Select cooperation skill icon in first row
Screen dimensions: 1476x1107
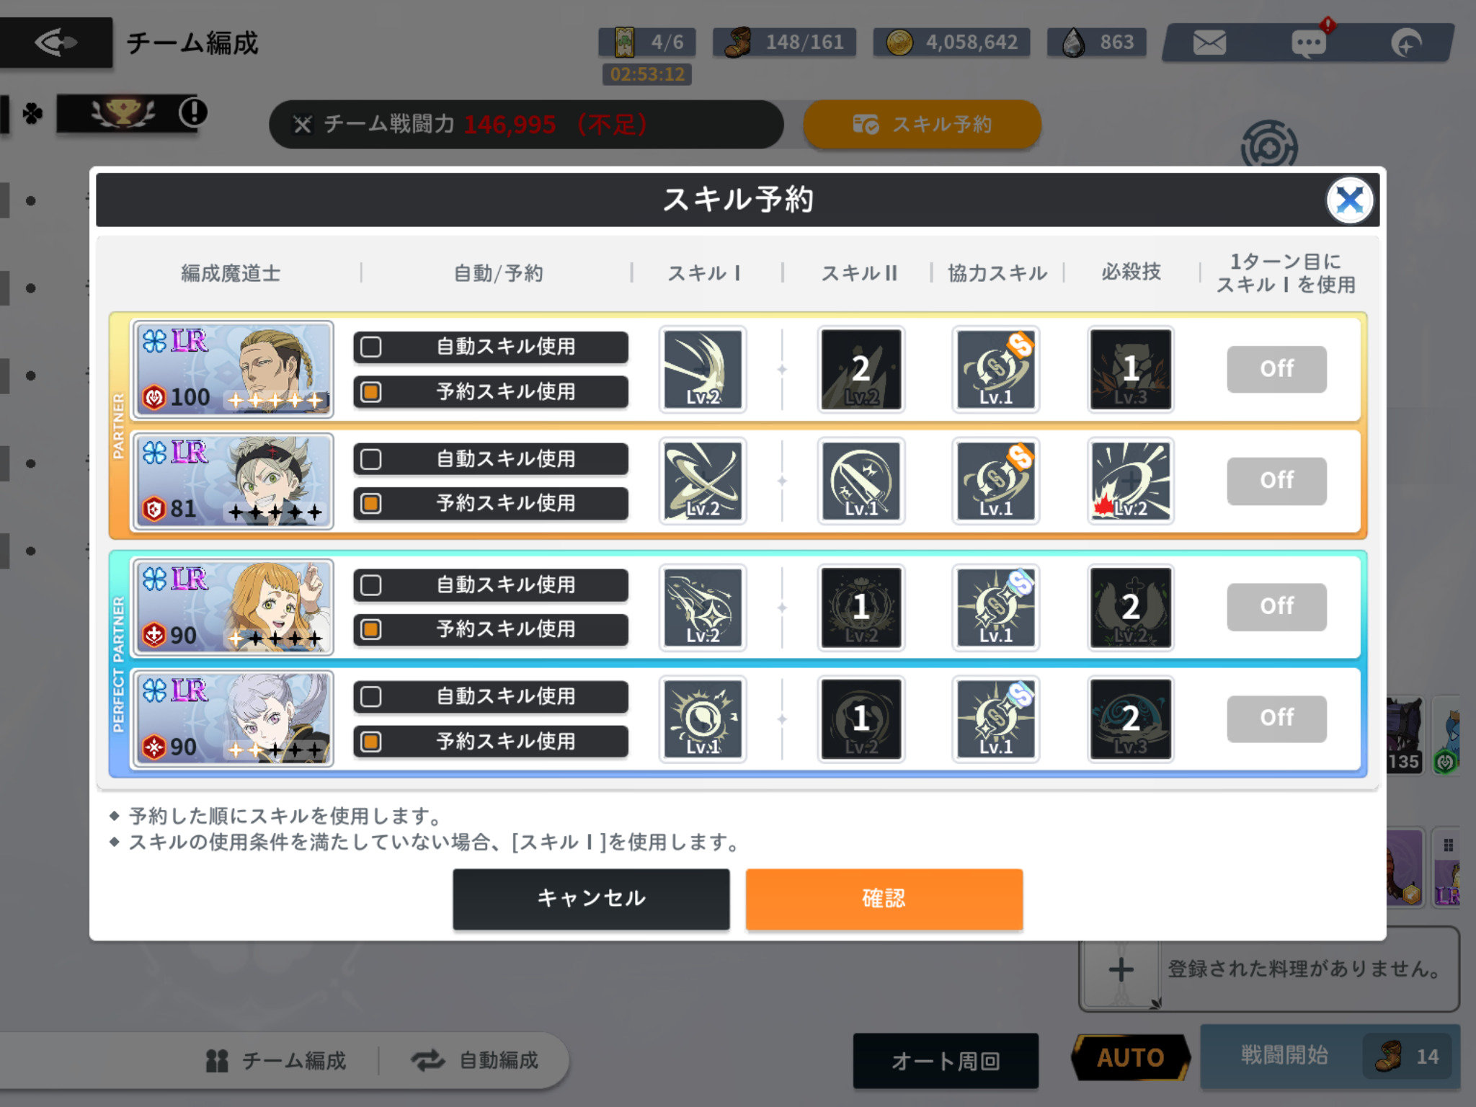coord(996,369)
